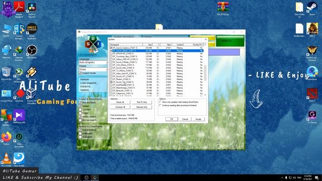This screenshot has width=322, height=181.
Task: Click Snappy Driver Installer taskbar icon
Action: pos(95,177)
